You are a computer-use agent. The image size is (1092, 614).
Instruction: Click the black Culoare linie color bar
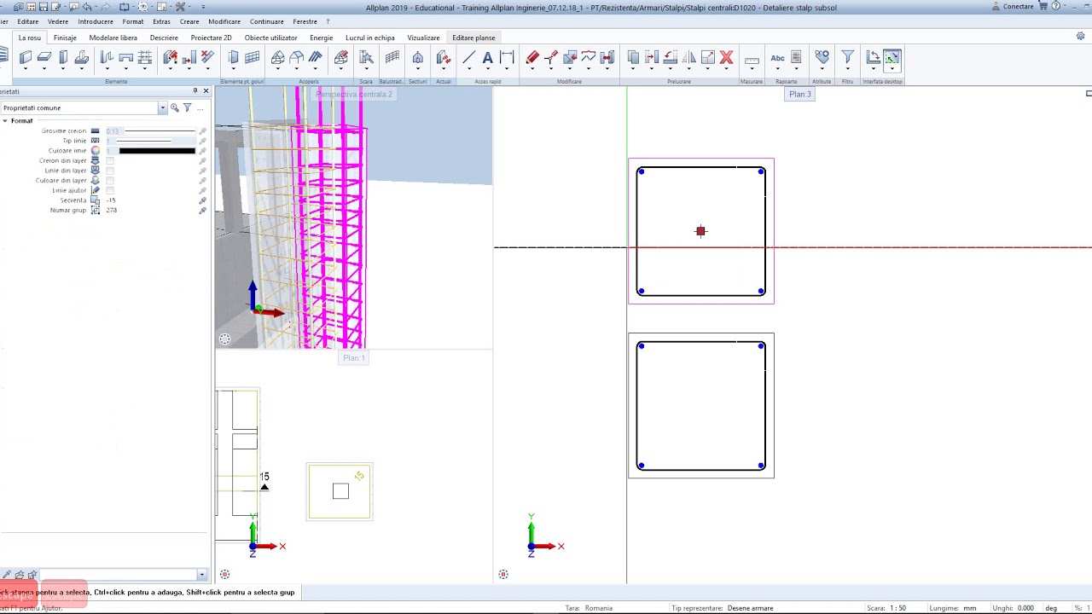pyautogui.click(x=156, y=151)
